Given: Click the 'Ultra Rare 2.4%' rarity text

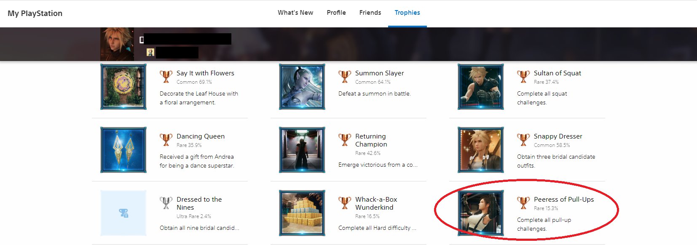Looking at the screenshot, I should point(194,216).
